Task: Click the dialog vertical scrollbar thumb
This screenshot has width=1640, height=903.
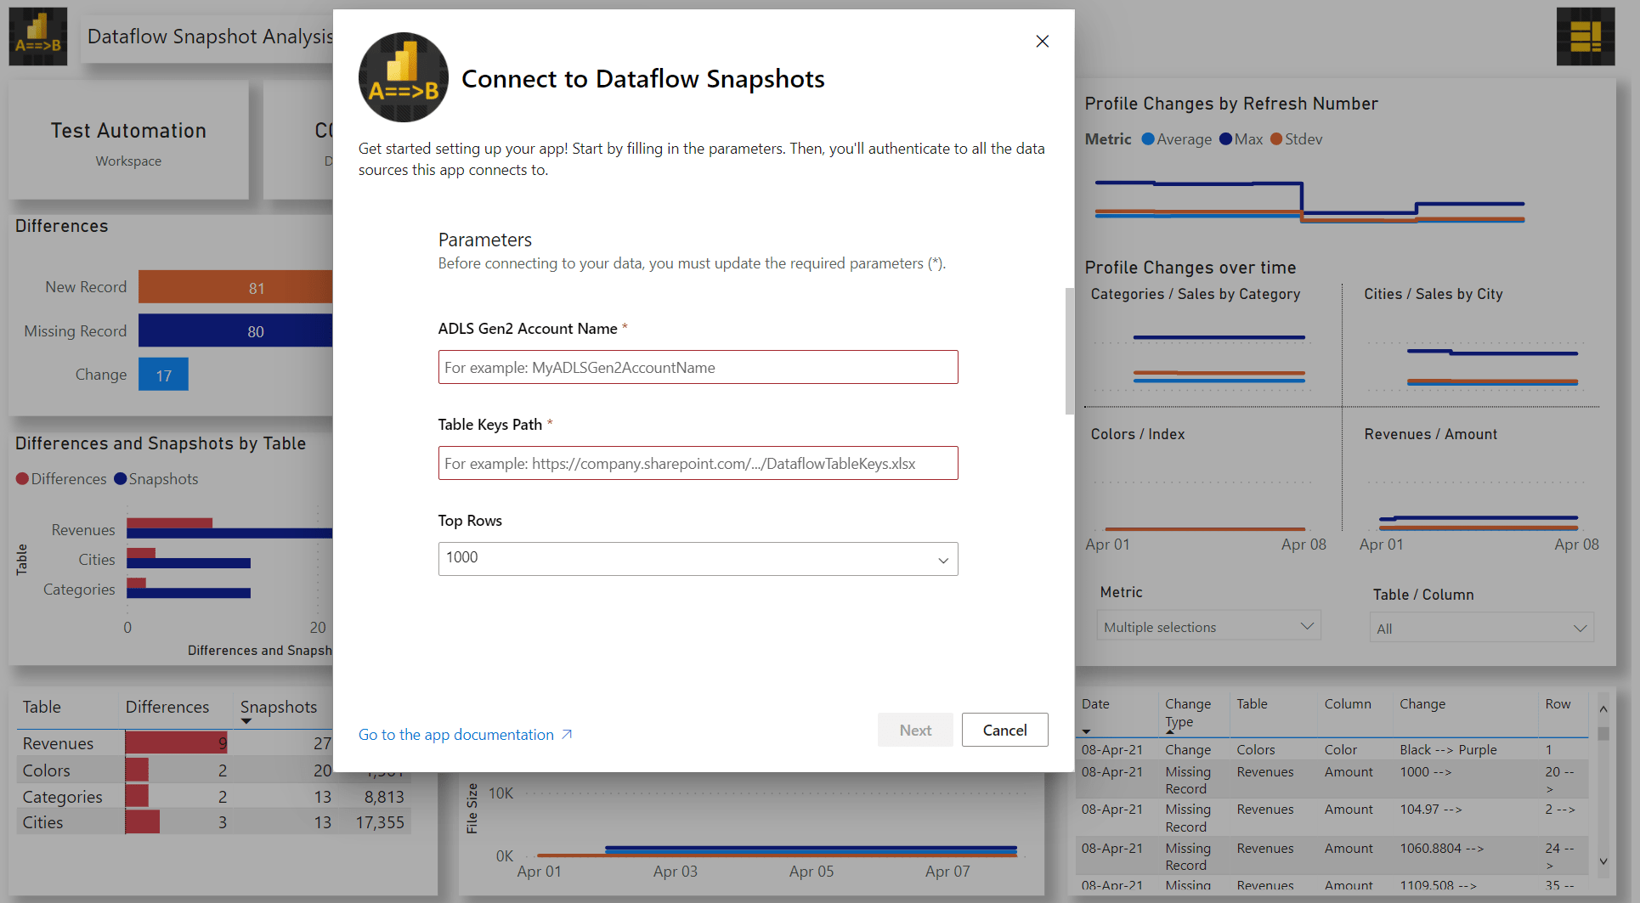Action: [1069, 351]
